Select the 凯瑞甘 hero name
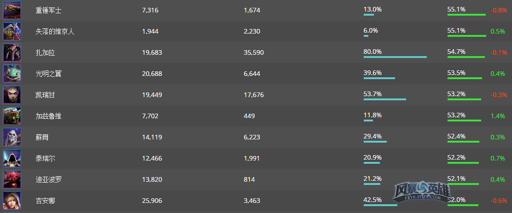This screenshot has height=213, width=512. coord(46,95)
